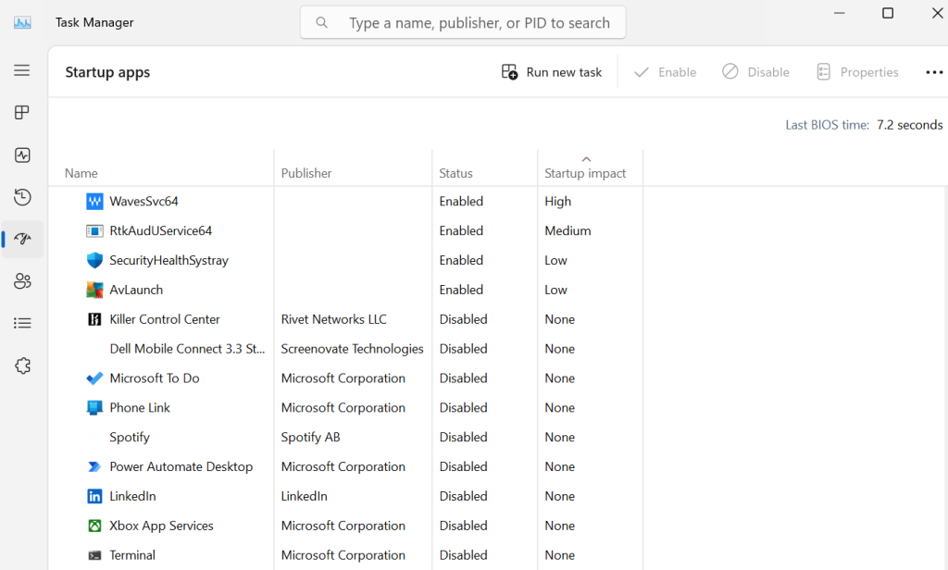
Task: Click the Xbox App Services icon
Action: (95, 526)
